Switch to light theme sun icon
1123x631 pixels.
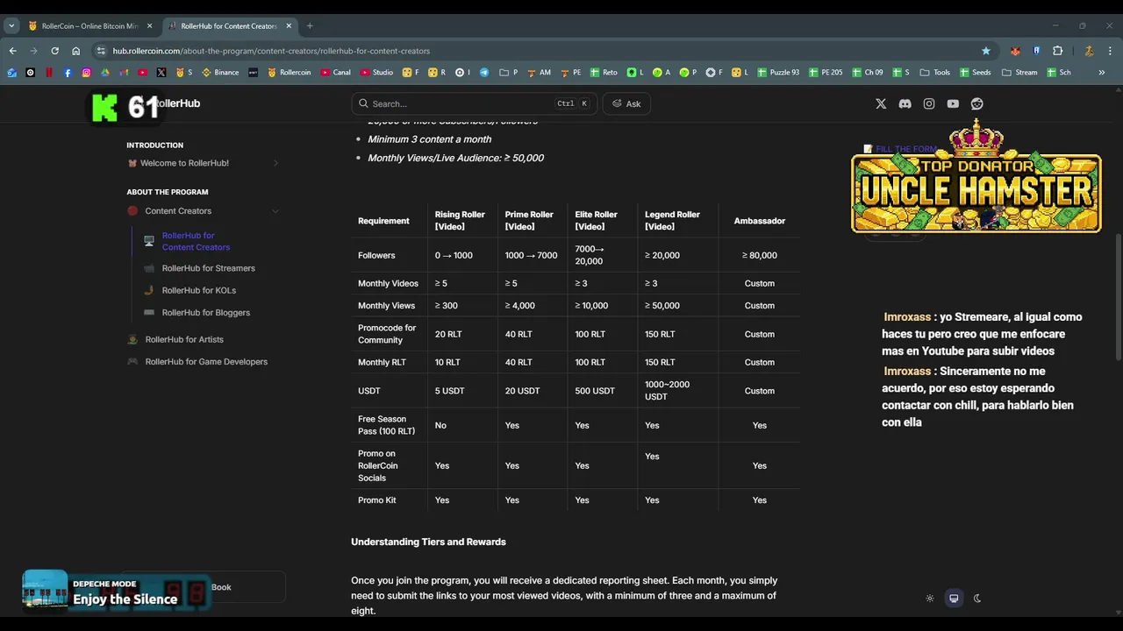pos(930,599)
